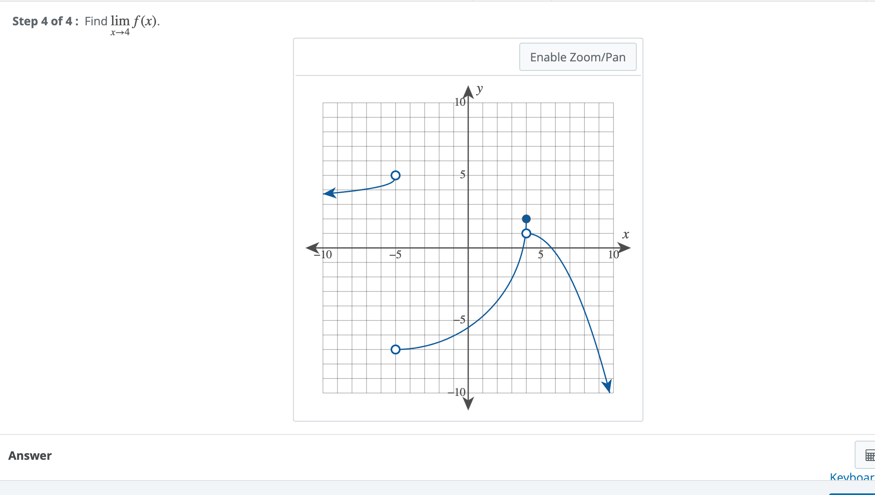Click the right arrowhead of the x-axis

pos(625,248)
